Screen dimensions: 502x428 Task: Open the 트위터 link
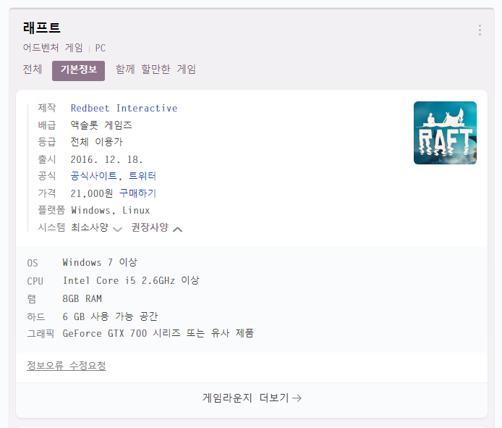[x=142, y=176]
